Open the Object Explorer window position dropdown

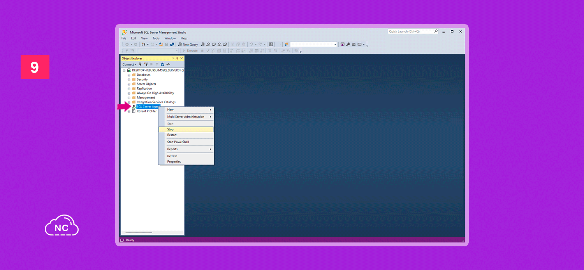pyautogui.click(x=173, y=58)
